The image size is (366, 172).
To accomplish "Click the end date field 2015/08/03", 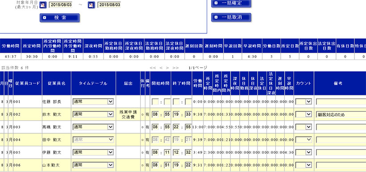I will [109, 4].
